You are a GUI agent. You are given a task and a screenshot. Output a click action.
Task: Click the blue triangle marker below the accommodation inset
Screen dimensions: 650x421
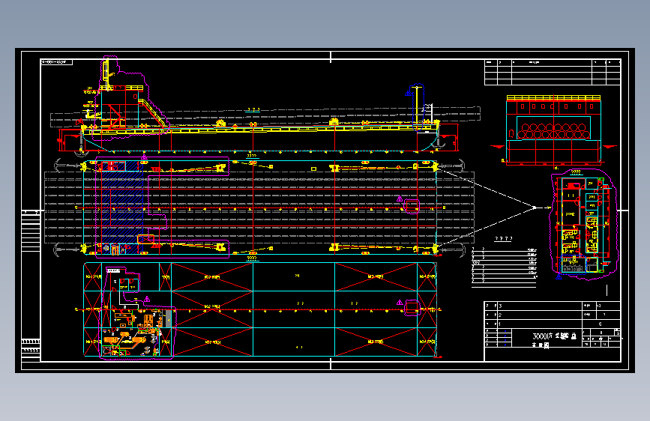pyautogui.click(x=559, y=277)
